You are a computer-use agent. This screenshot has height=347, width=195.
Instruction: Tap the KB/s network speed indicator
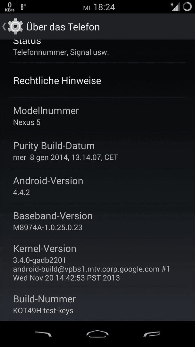tap(10, 7)
